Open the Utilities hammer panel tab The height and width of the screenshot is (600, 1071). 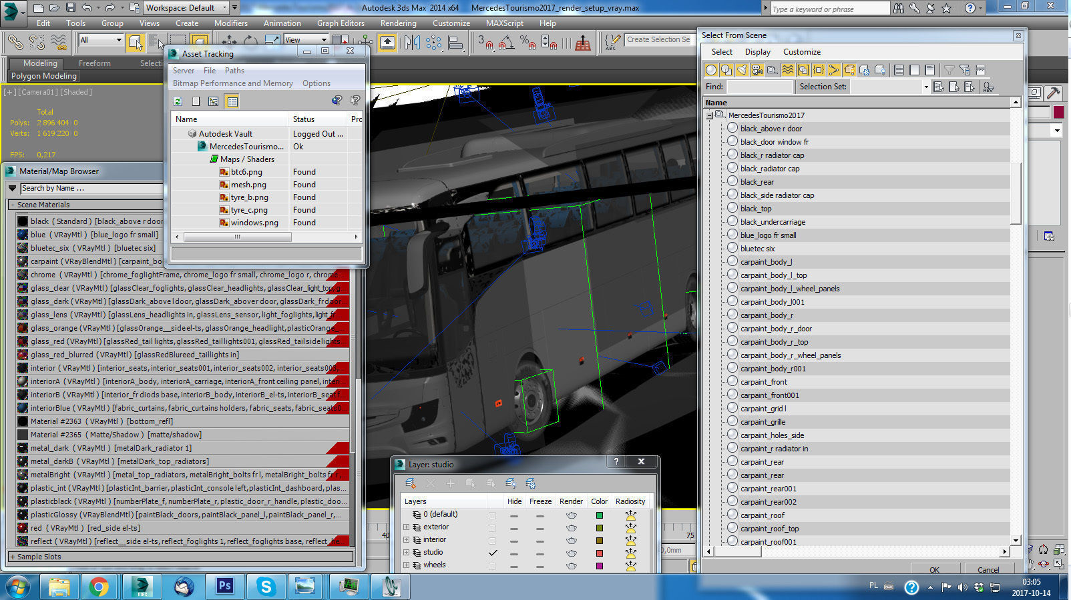click(x=1054, y=93)
